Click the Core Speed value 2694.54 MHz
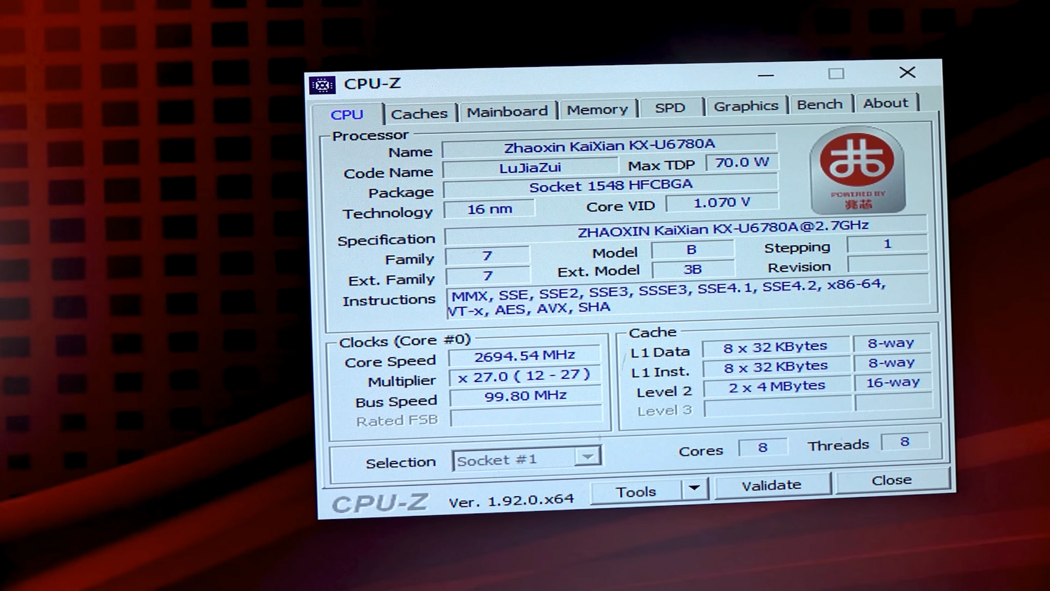Viewport: 1050px width, 591px height. tap(524, 356)
